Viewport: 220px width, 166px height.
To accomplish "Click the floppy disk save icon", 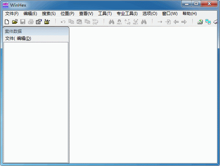I will tap(23, 22).
